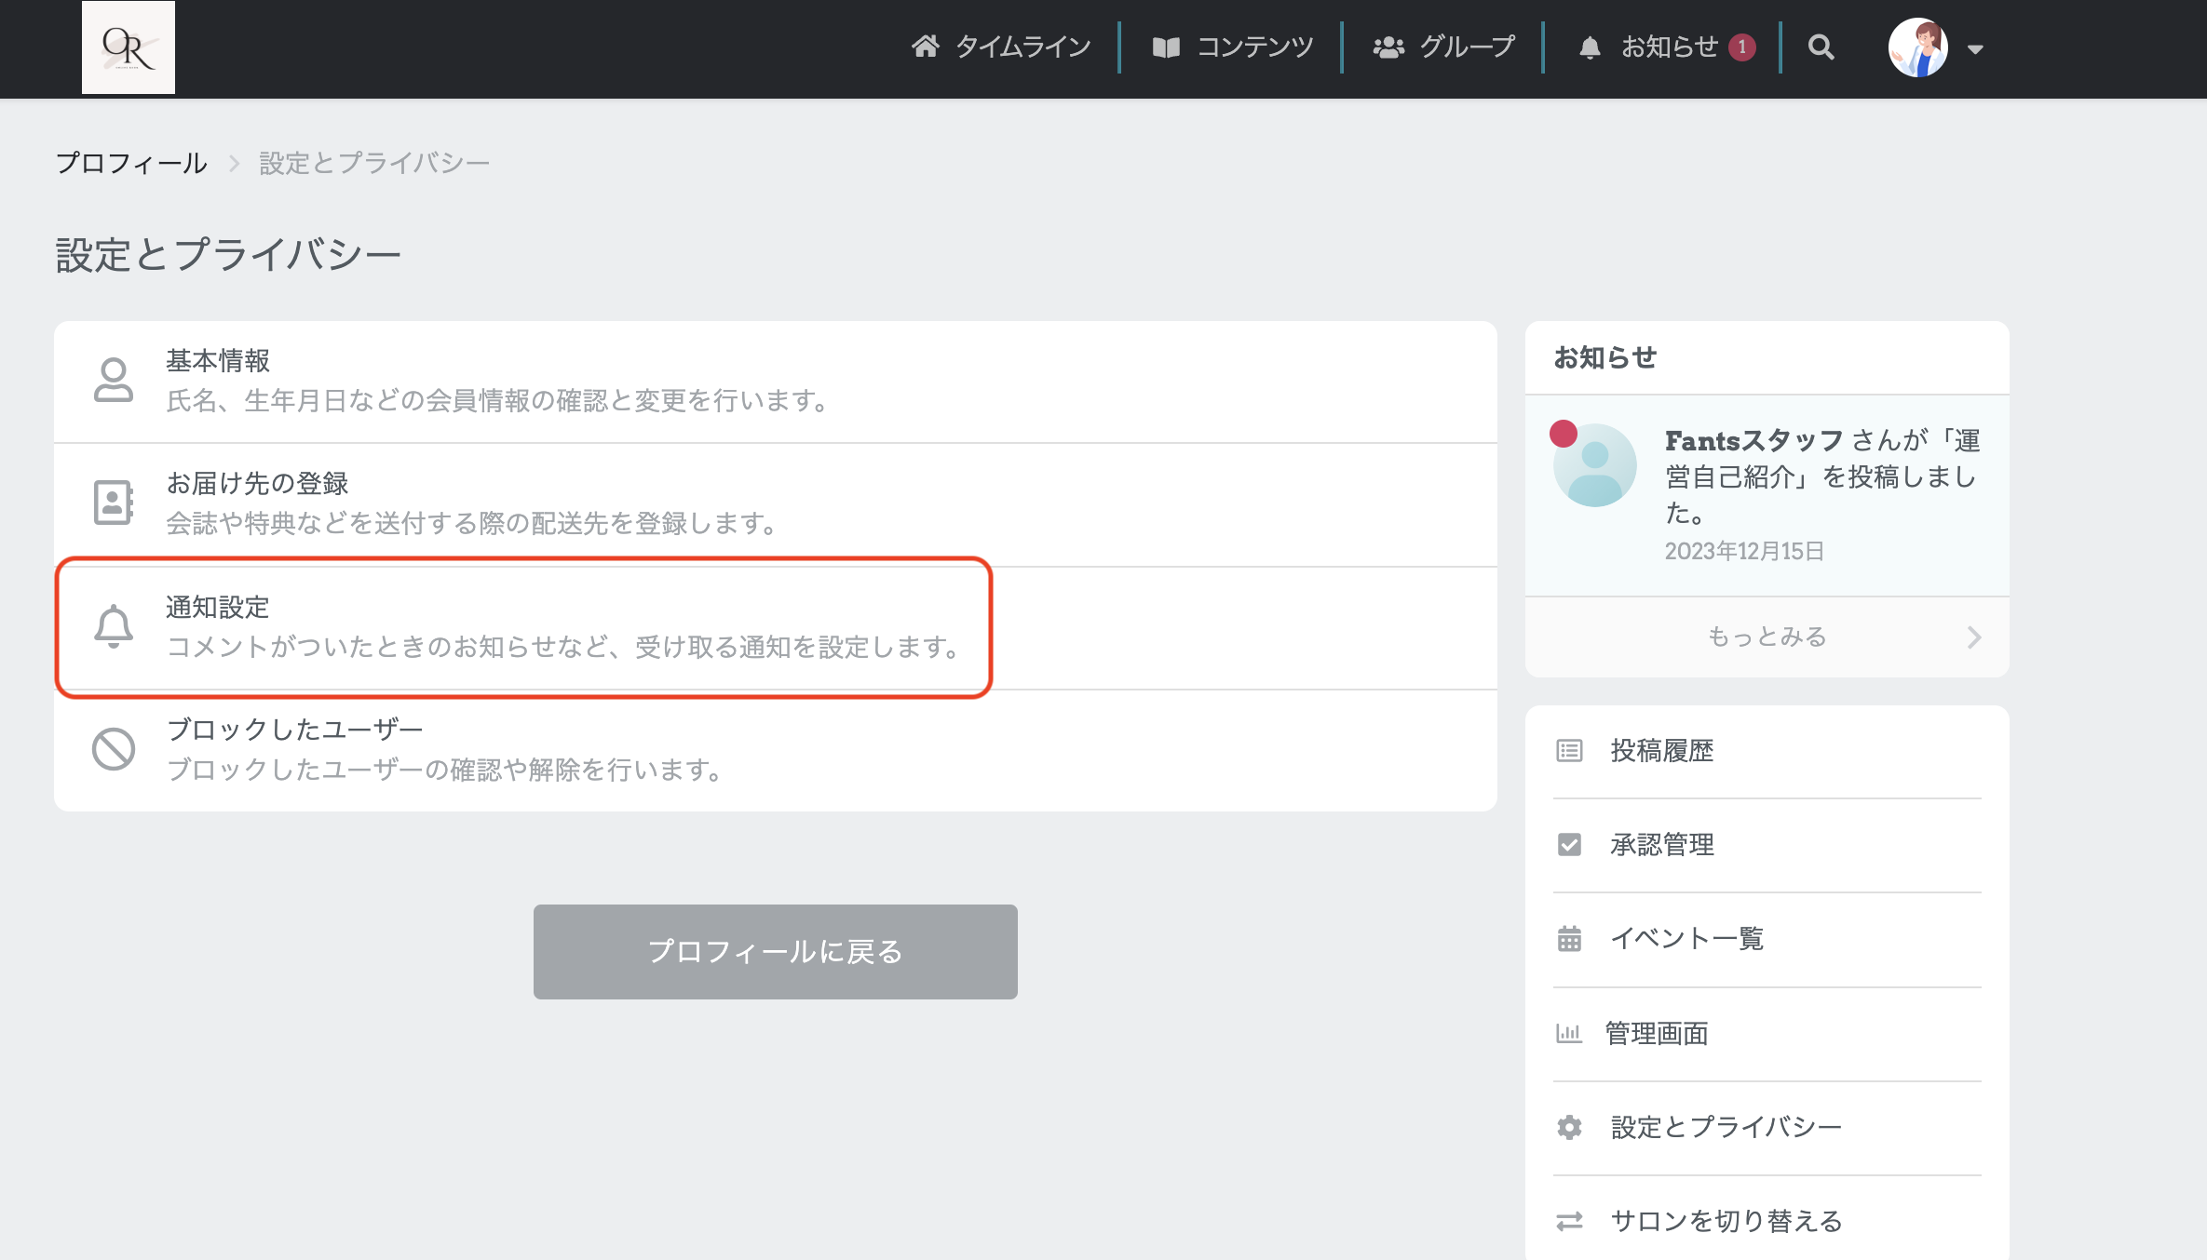The height and width of the screenshot is (1260, 2207).
Task: Open the search magnifier icon
Action: [x=1821, y=47]
